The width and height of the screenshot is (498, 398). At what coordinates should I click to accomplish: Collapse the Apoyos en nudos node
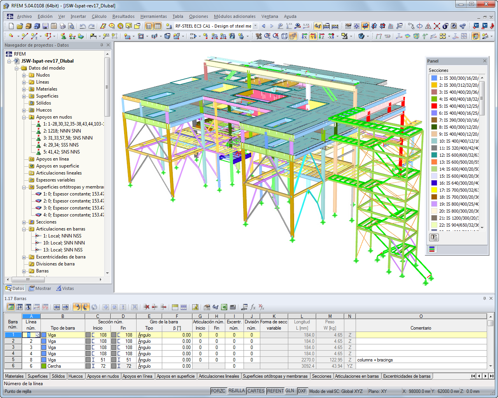click(24, 117)
